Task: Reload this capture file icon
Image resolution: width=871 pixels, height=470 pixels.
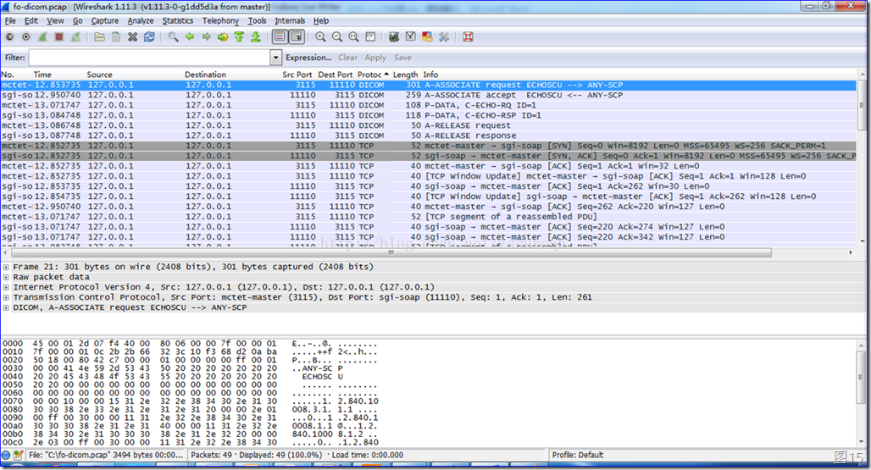Action: coord(149,37)
